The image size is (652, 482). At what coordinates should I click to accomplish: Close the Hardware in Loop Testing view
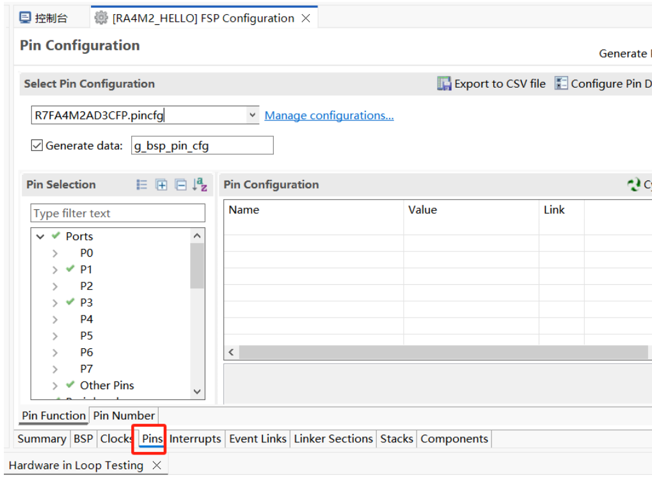coord(157,465)
